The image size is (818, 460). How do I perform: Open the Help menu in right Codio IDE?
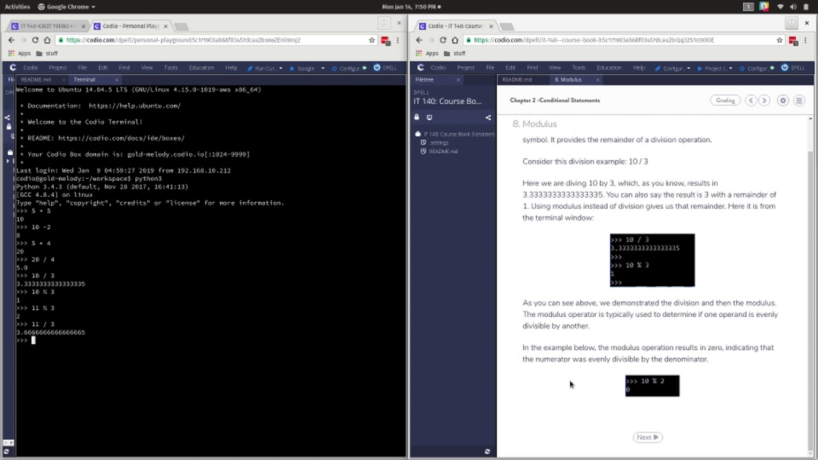[x=638, y=68]
